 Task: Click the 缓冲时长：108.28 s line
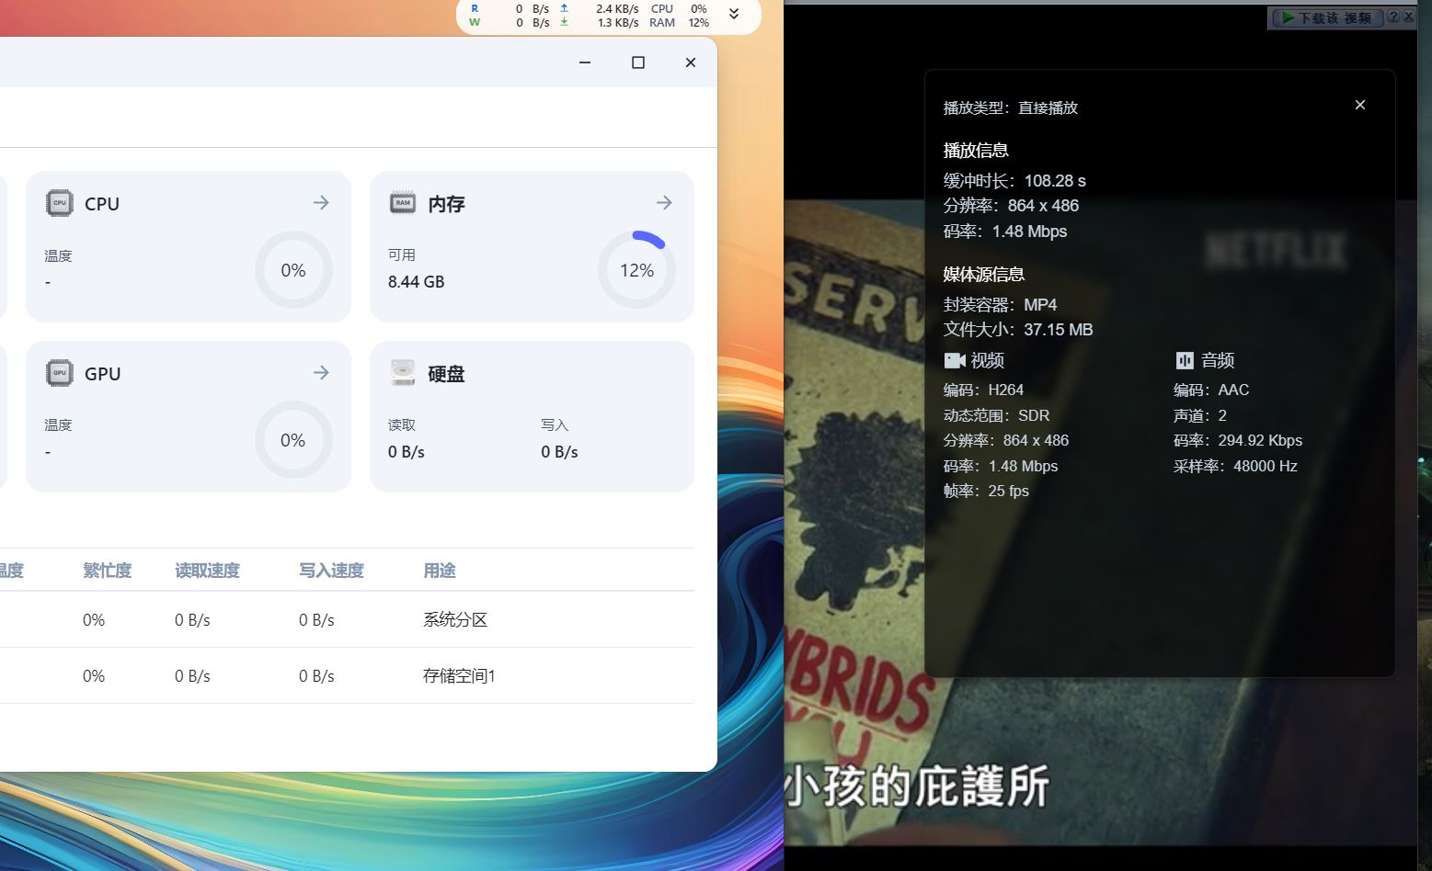[1014, 181]
